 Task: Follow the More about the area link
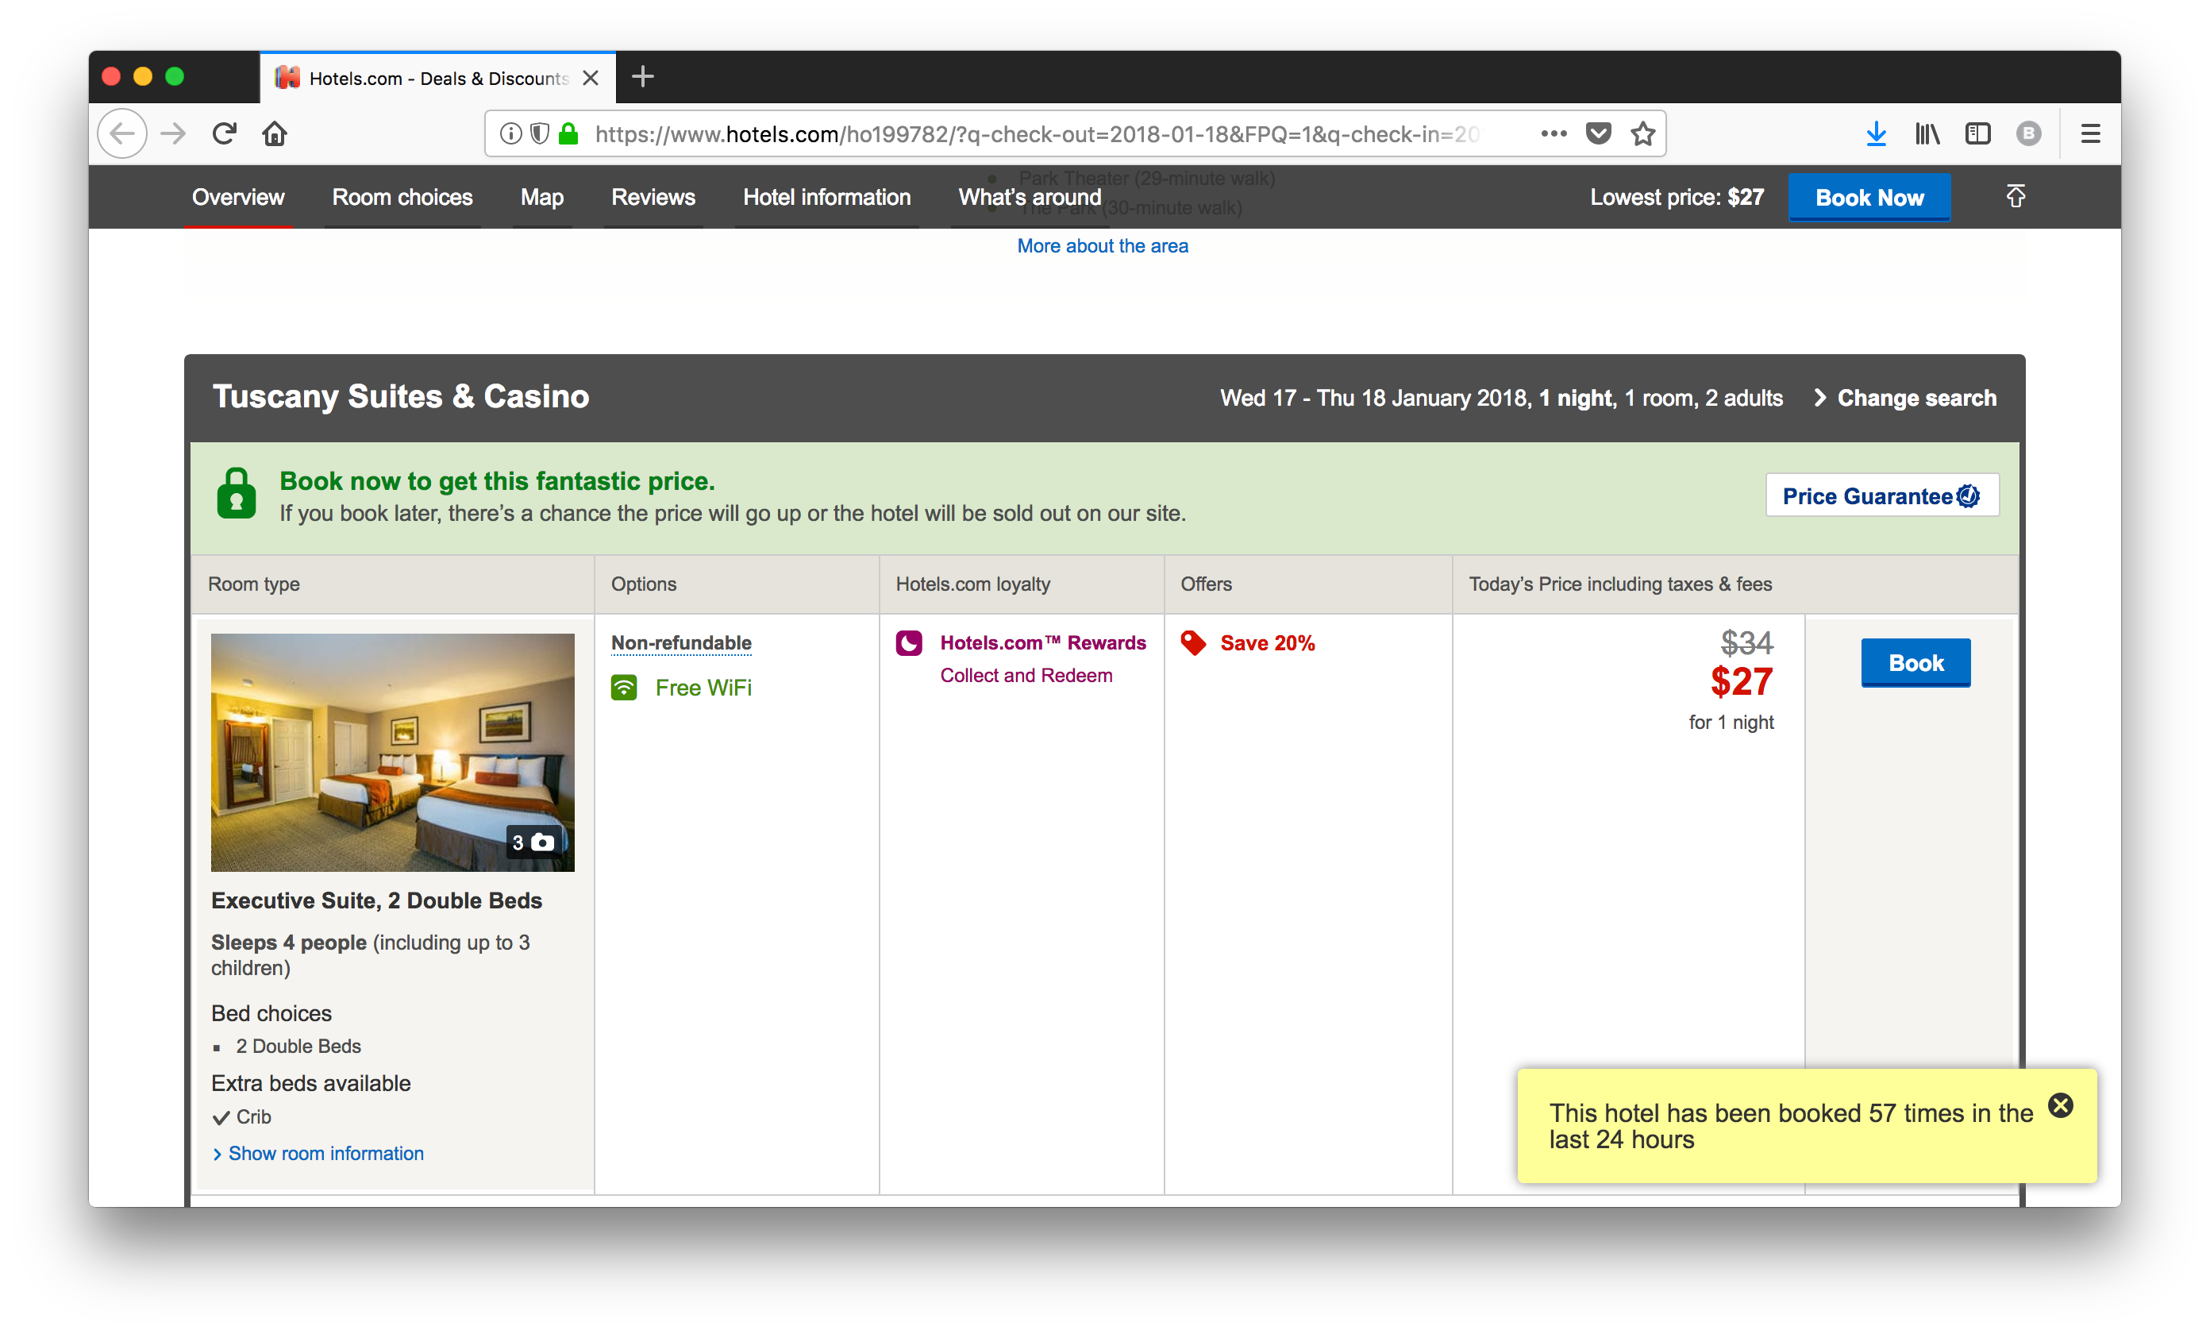[1103, 246]
